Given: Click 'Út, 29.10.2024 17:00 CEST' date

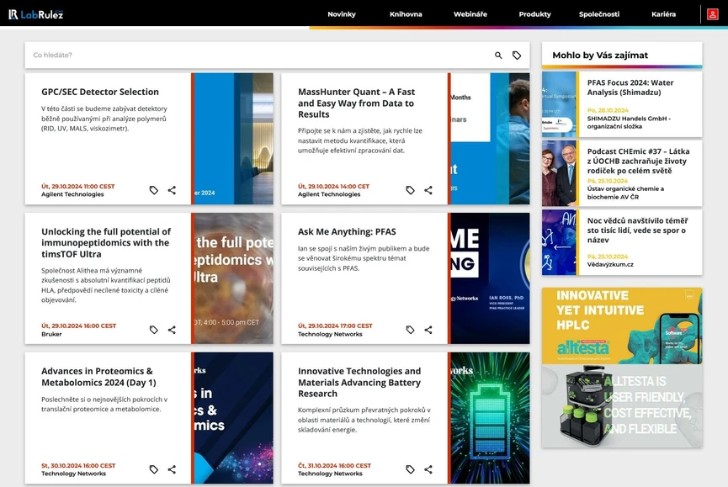Looking at the screenshot, I should click(x=335, y=326).
